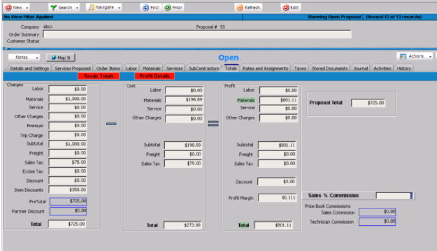Select the Partner Discount amount field

69,211
